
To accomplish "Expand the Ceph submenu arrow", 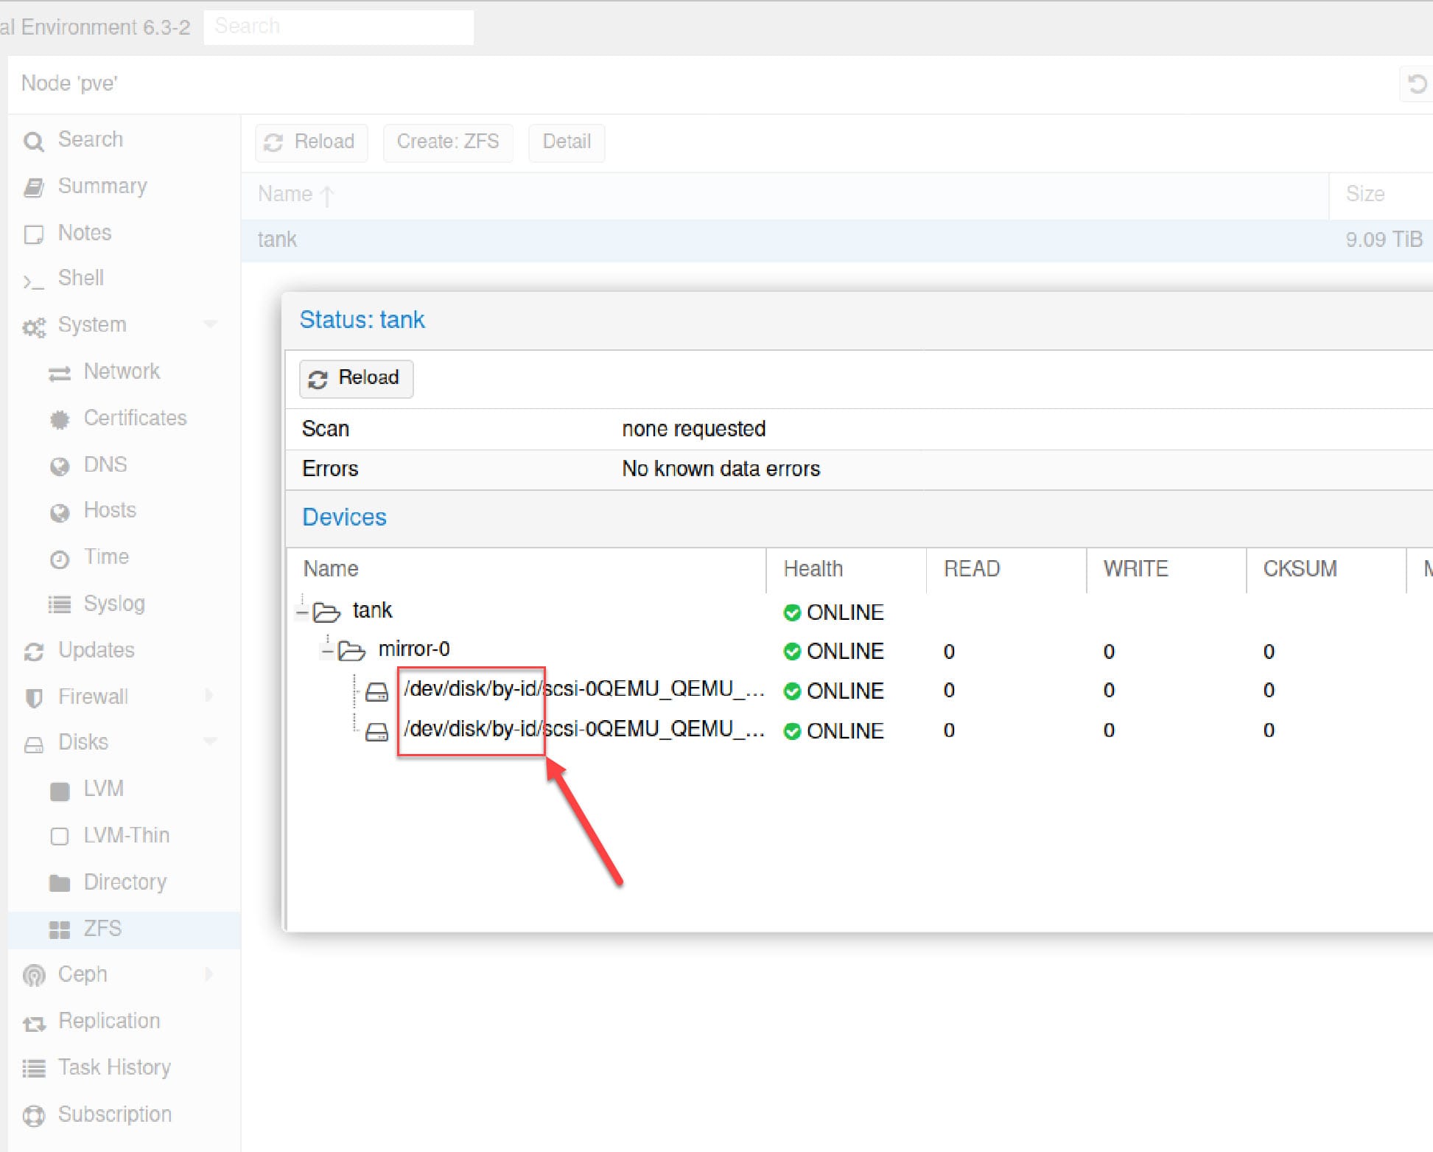I will [209, 974].
